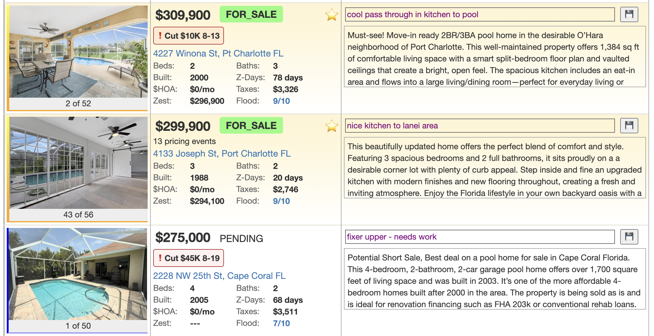Click the '13 pricing events' text
654x336 pixels.
[185, 141]
